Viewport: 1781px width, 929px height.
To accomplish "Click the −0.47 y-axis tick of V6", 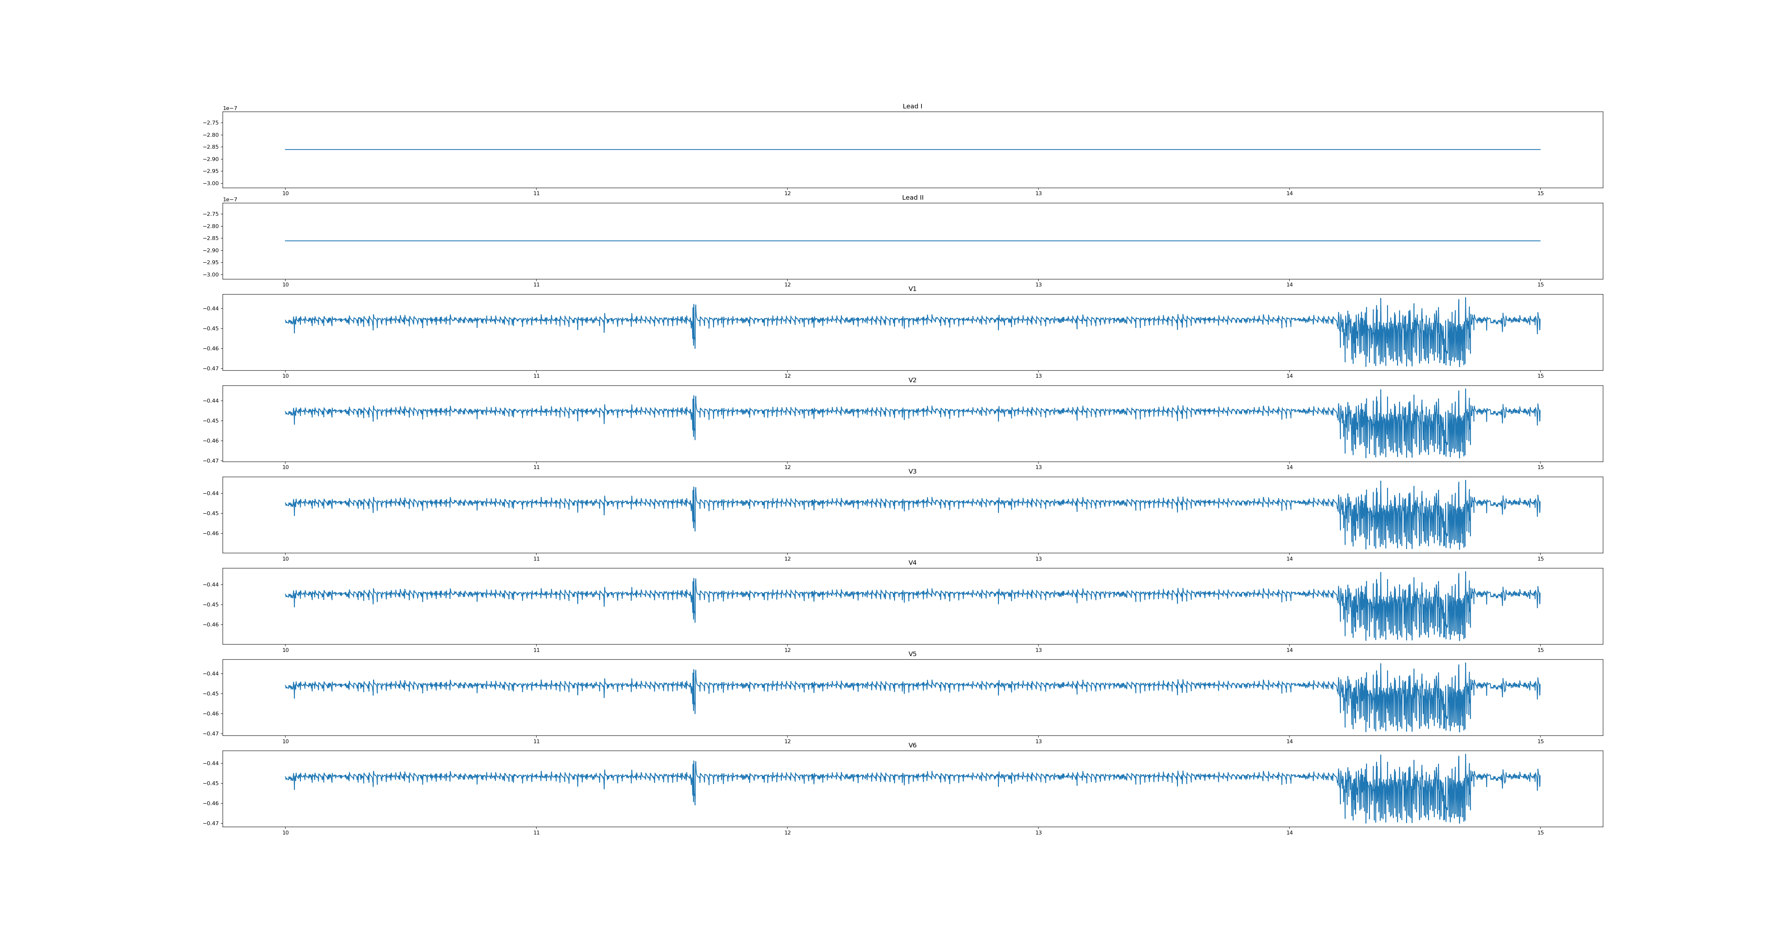I will (211, 823).
